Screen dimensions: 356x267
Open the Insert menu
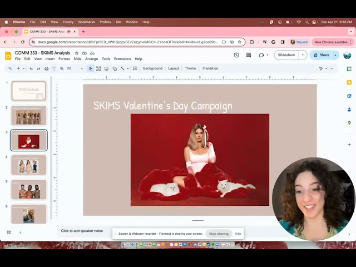pyautogui.click(x=50, y=59)
